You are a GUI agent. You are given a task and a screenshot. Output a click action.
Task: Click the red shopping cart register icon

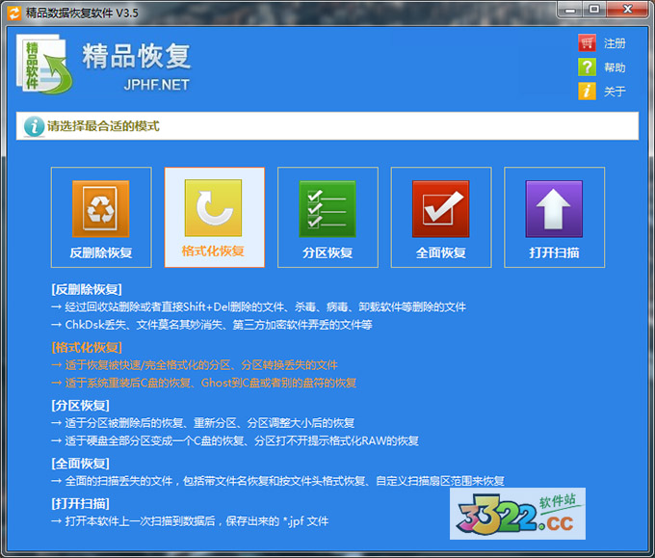587,42
